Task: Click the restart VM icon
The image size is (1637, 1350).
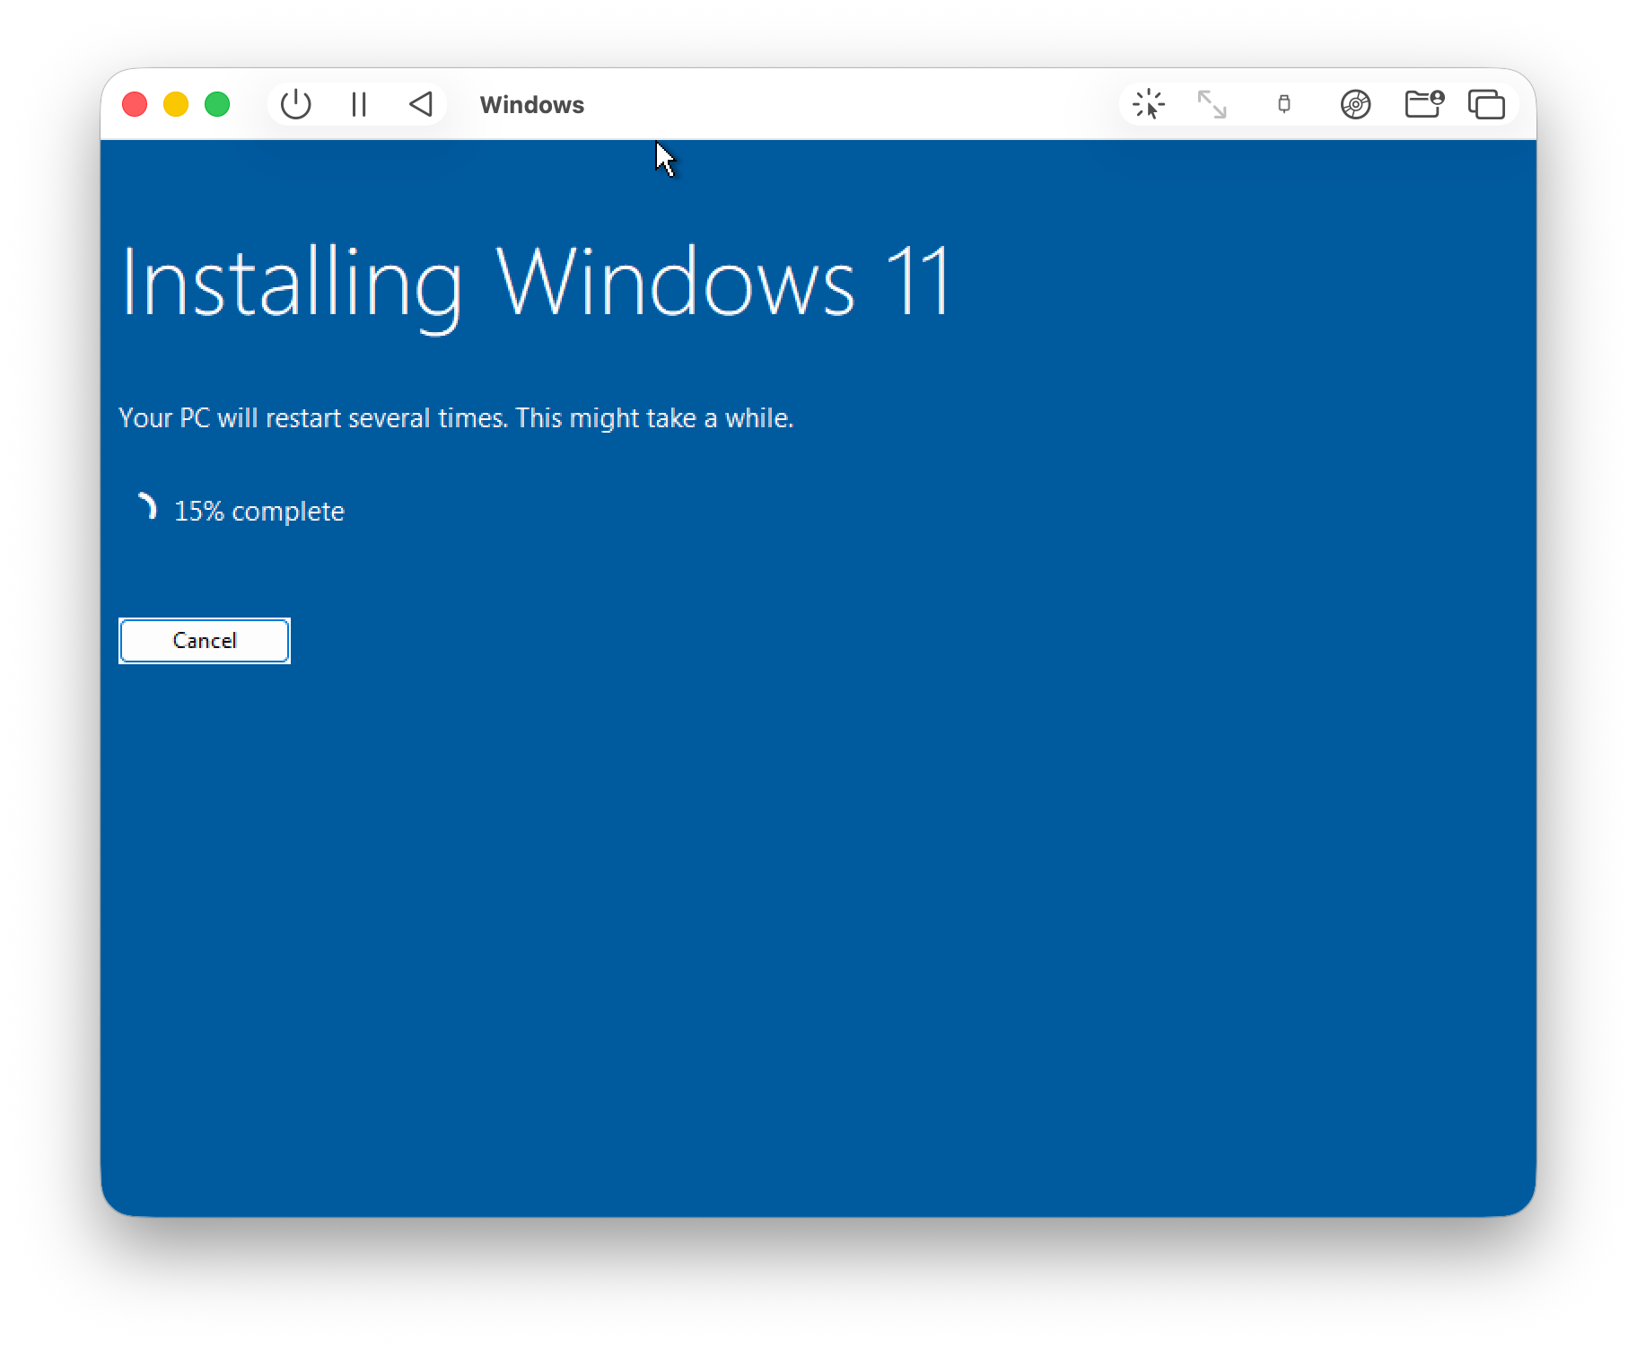Action: point(422,104)
